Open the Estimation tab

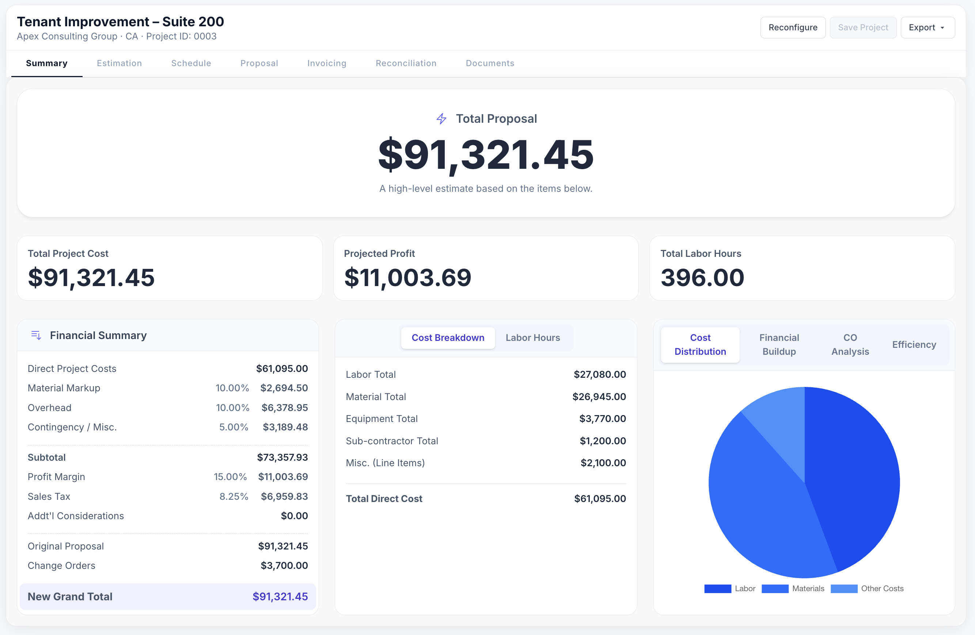(119, 63)
